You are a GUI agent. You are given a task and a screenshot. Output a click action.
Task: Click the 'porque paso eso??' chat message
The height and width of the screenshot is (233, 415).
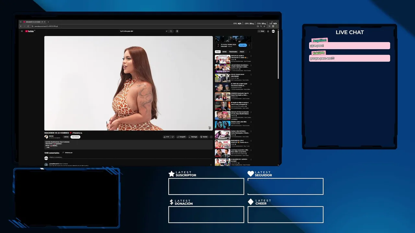click(x=323, y=59)
